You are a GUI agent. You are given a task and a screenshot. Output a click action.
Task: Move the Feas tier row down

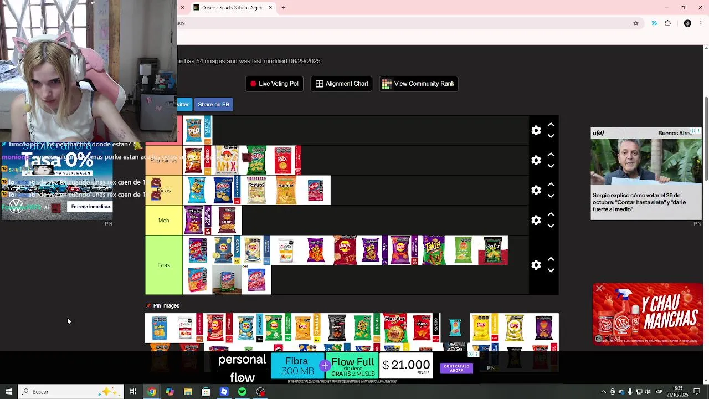[x=551, y=270]
